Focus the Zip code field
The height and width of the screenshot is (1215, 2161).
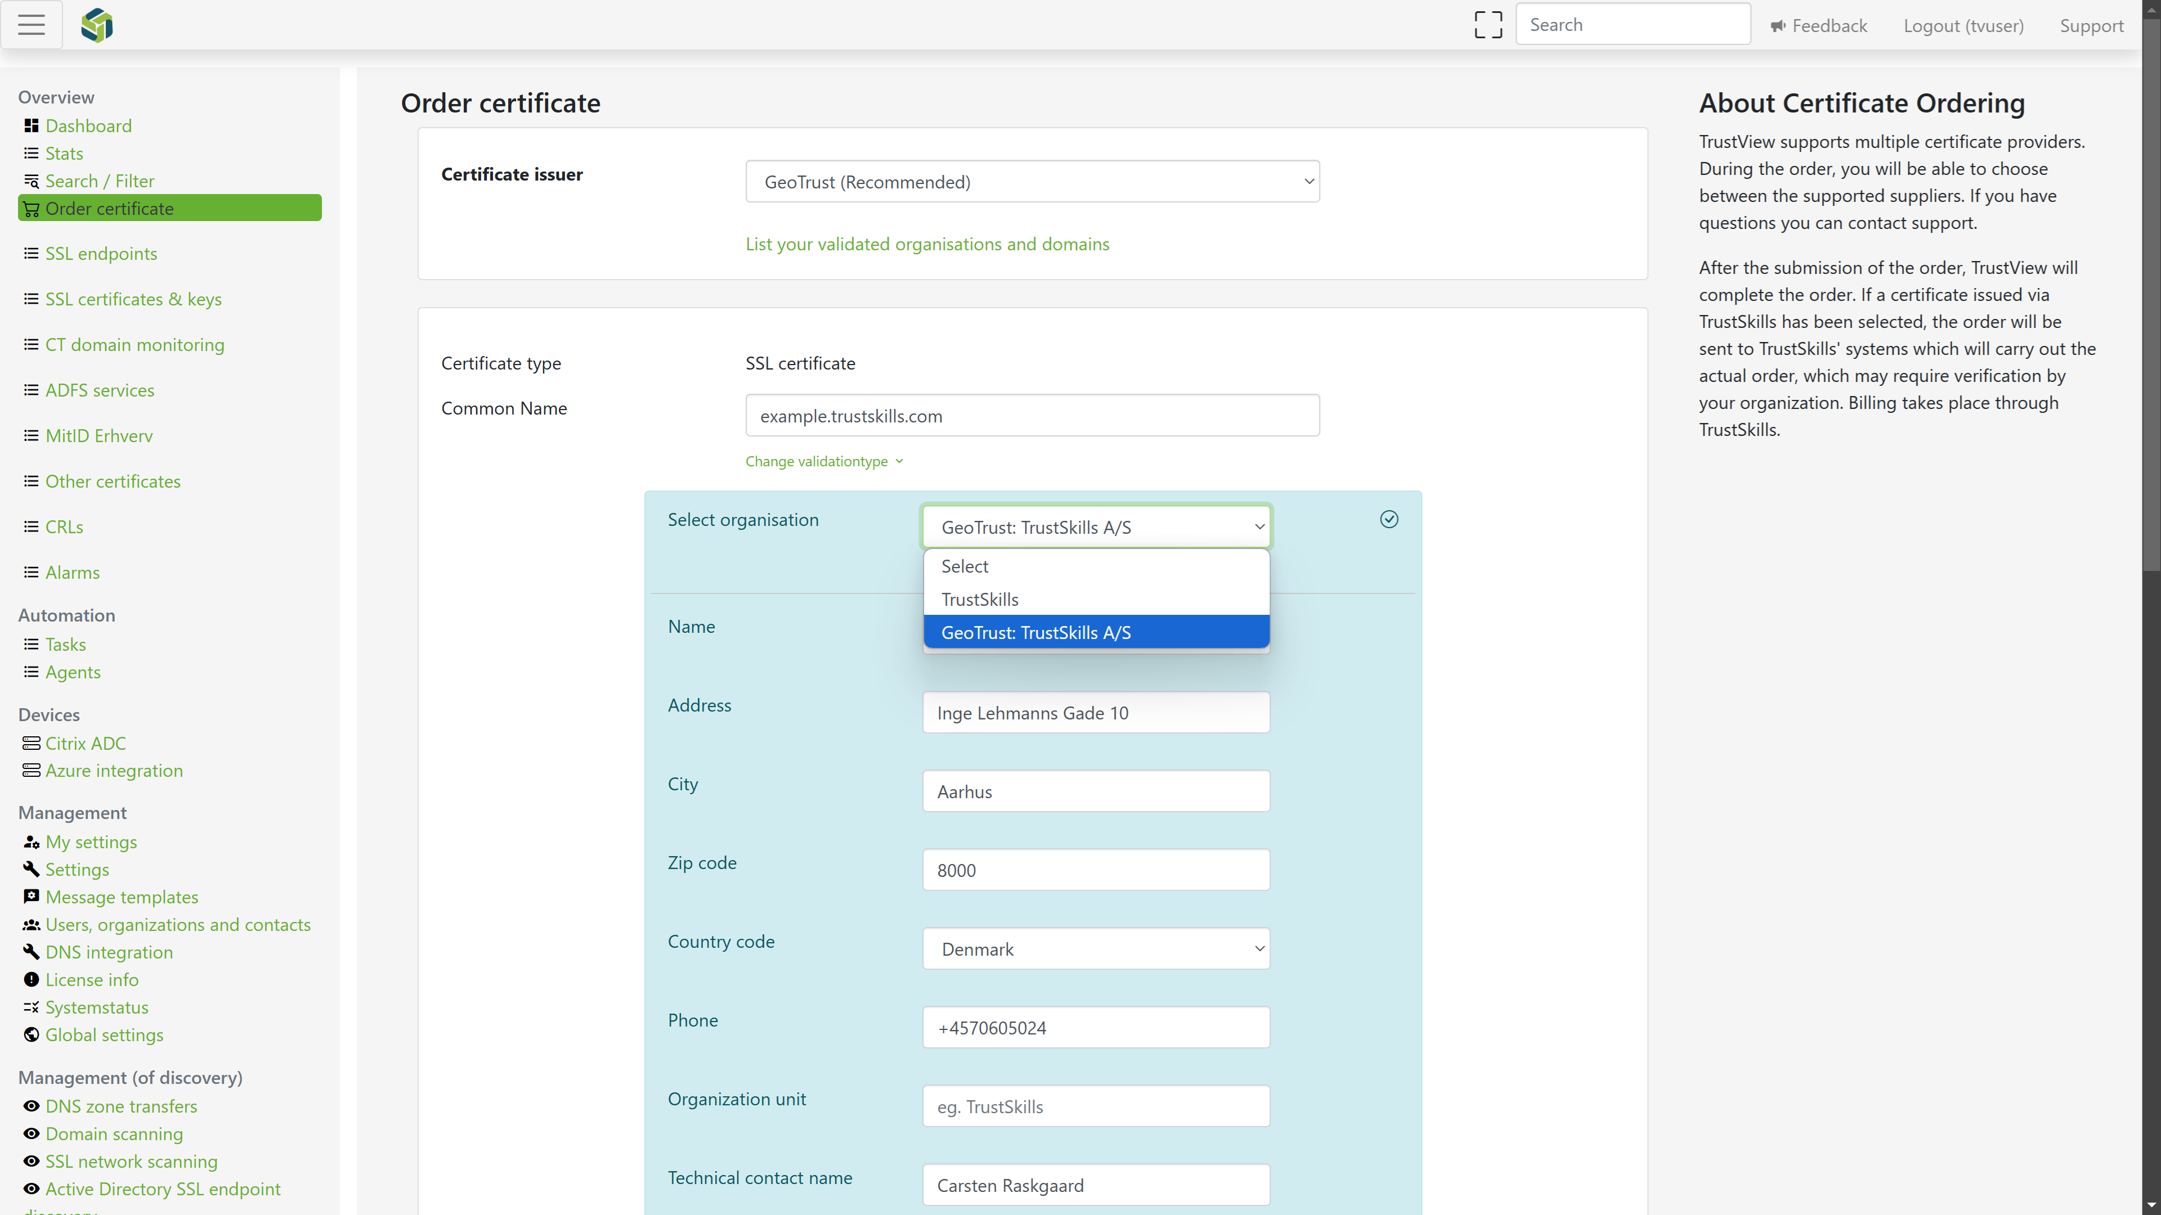point(1096,870)
